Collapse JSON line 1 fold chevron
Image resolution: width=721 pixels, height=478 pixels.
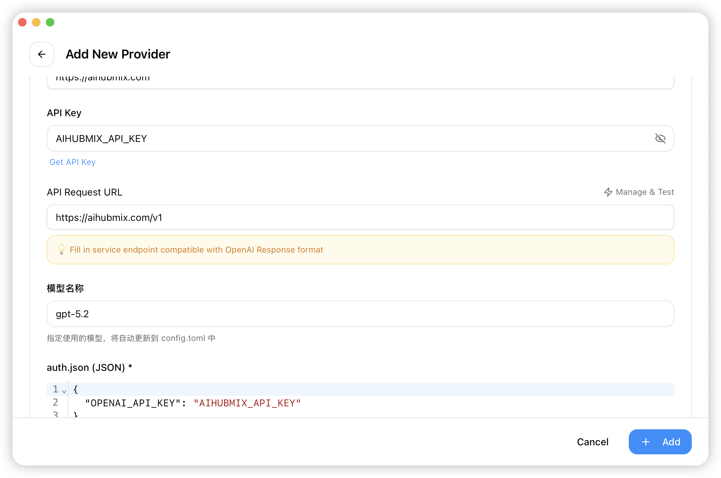[x=64, y=391]
